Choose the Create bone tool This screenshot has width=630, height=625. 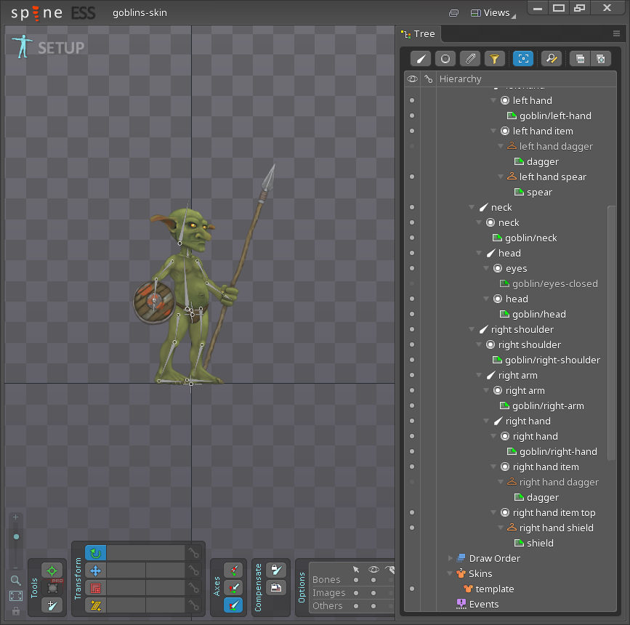tap(52, 605)
